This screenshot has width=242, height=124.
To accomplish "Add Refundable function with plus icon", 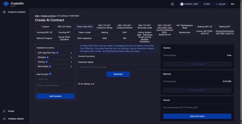I will (71, 66).
